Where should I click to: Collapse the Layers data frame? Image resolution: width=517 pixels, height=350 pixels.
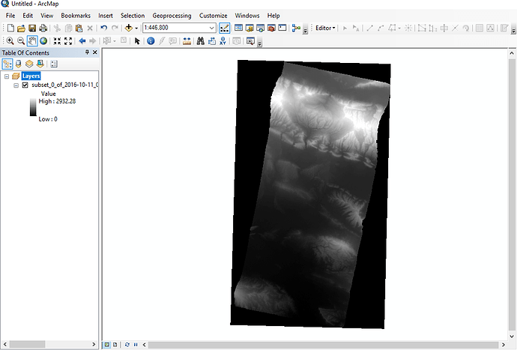coord(7,76)
